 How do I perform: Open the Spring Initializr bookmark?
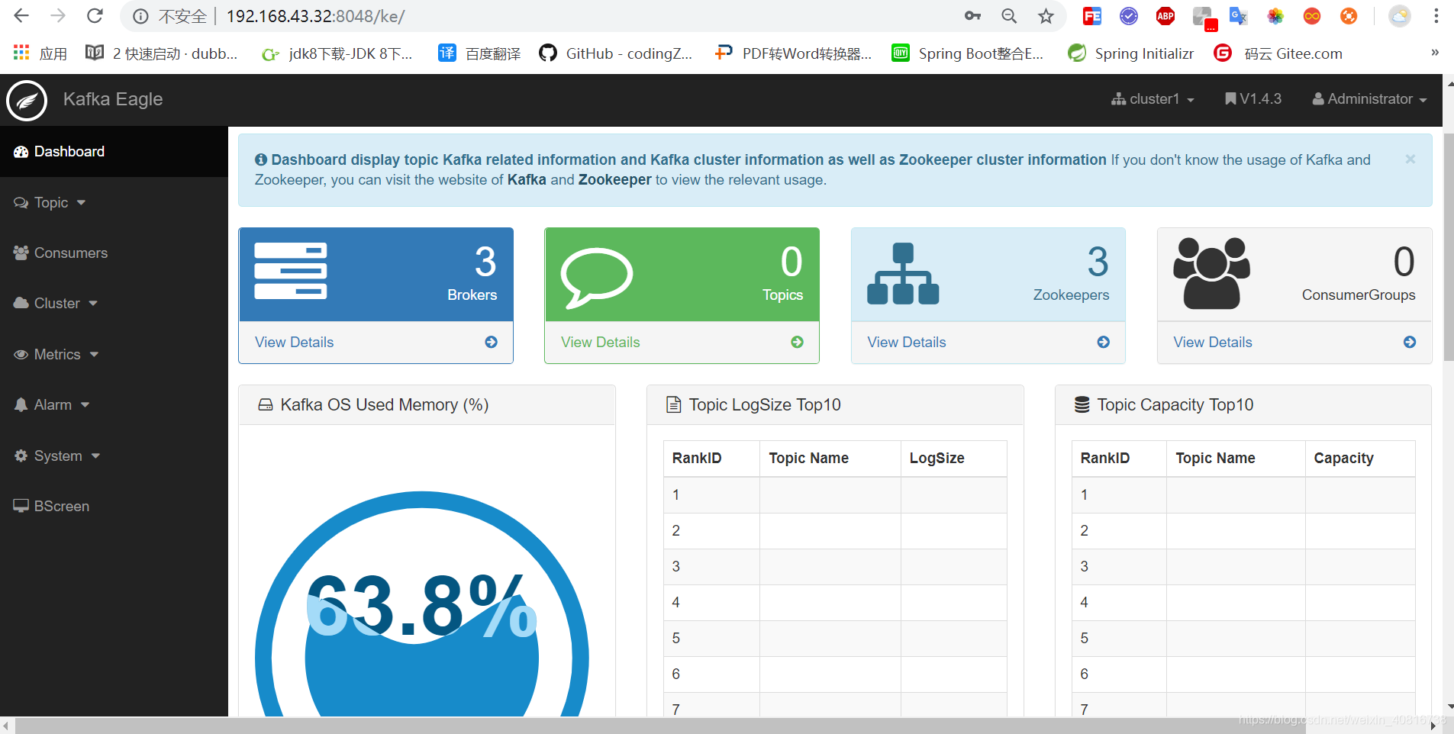1130,53
